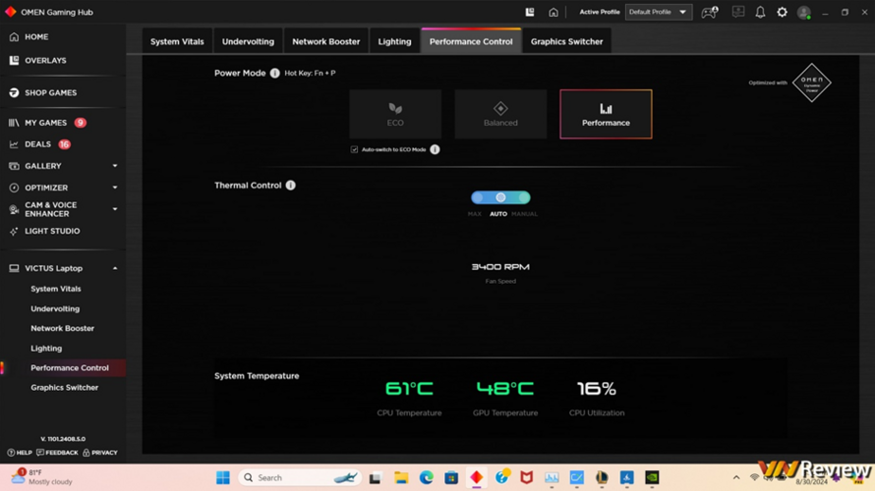Click the 61°C CPU Temperature reading
This screenshot has height=491, width=875.
409,389
